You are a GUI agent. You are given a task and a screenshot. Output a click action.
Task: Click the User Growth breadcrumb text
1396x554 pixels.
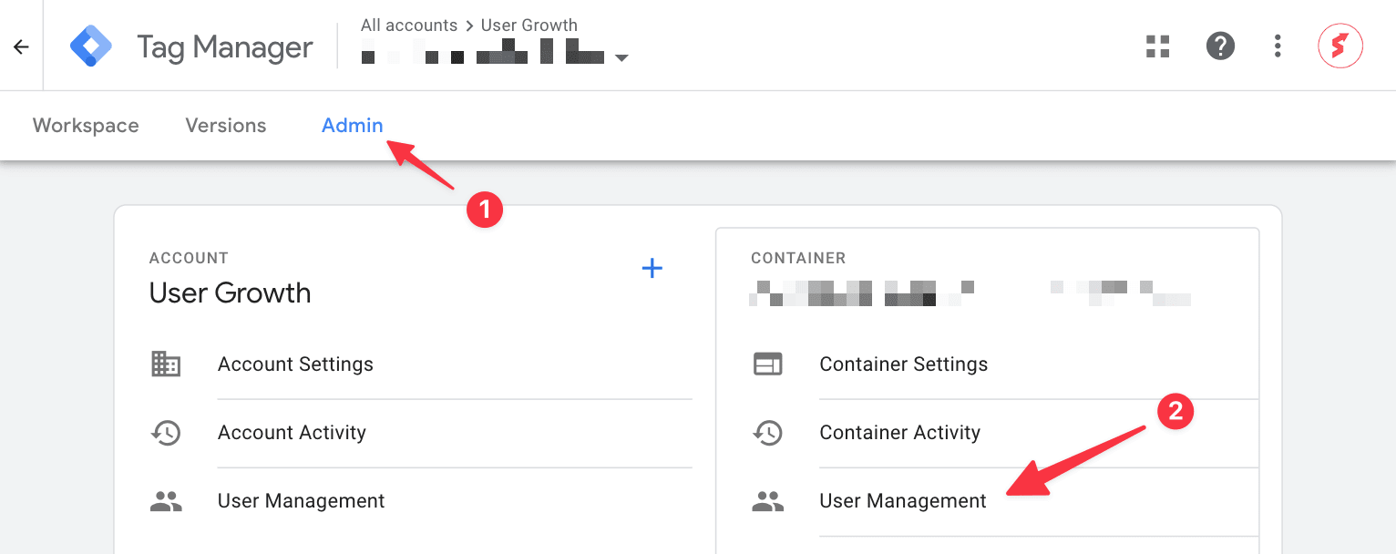click(x=529, y=26)
